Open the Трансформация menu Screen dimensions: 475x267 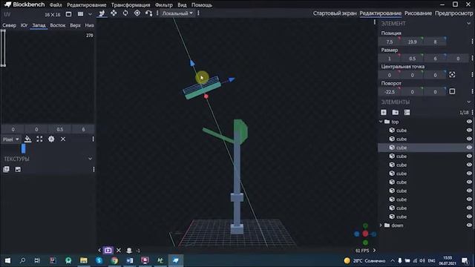[x=131, y=5]
